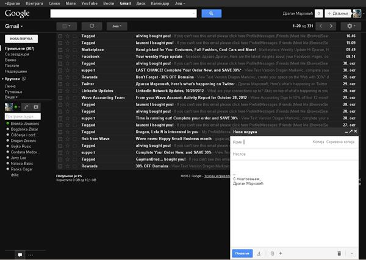Screen dimensions: 366x260
Task: Tick the Twitter email checkbox
Action: click(x=60, y=84)
